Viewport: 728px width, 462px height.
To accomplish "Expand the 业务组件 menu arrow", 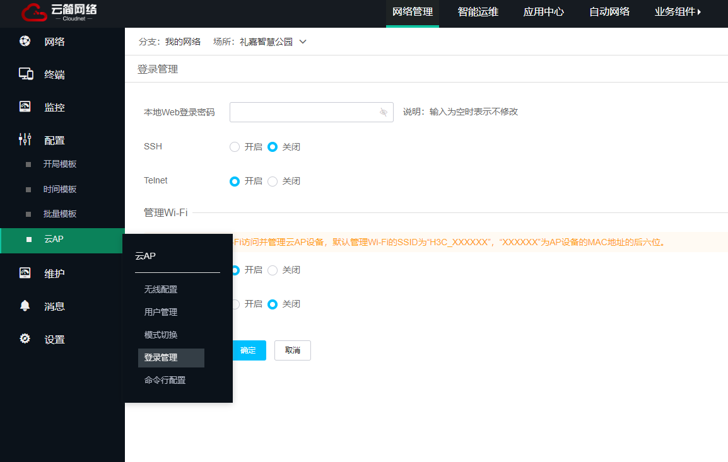I will pos(699,12).
